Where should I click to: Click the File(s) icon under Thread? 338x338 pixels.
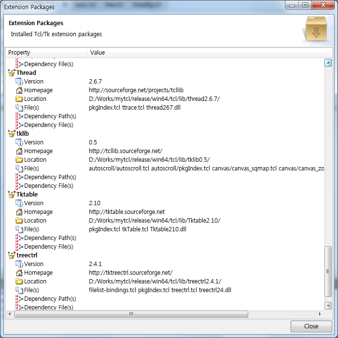point(19,107)
